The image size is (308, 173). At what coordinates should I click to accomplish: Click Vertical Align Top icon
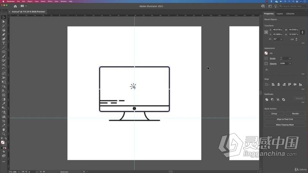point(289,84)
